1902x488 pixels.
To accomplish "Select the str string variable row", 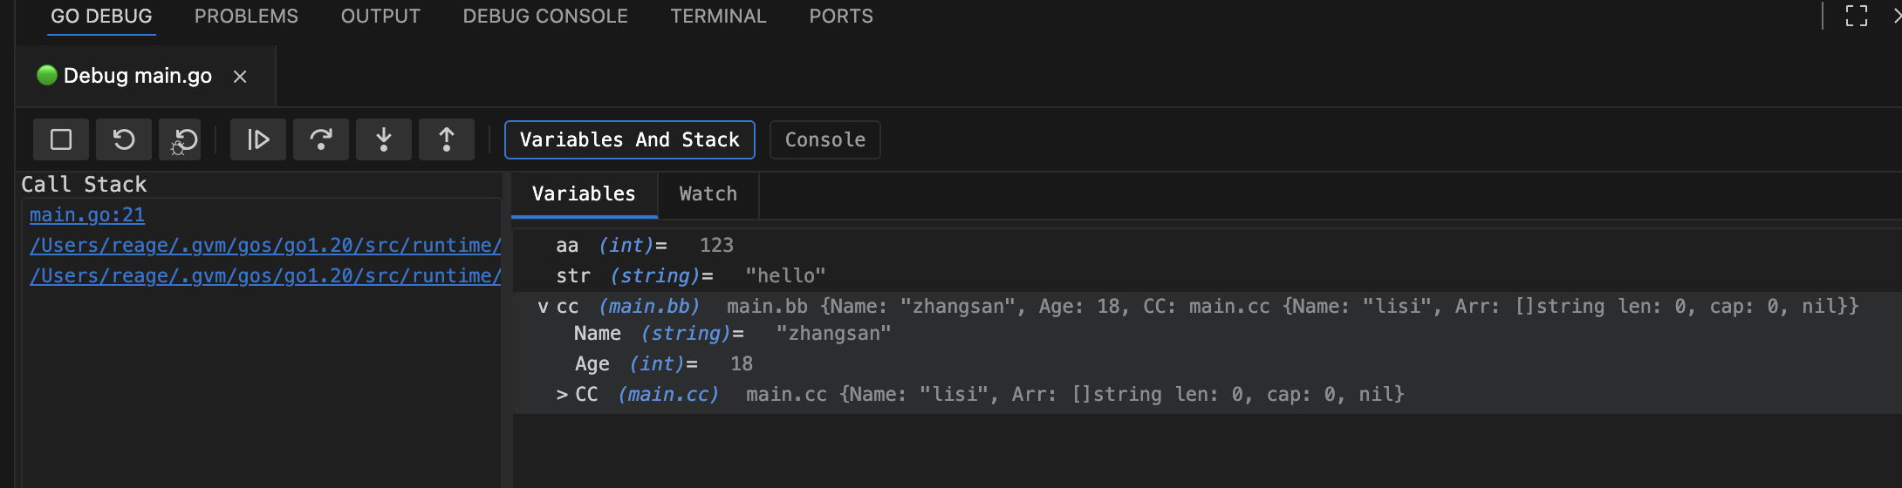I will pos(689,276).
